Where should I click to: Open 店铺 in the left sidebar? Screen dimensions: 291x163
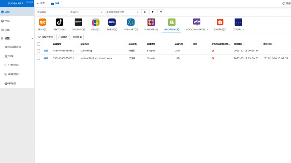17,12
